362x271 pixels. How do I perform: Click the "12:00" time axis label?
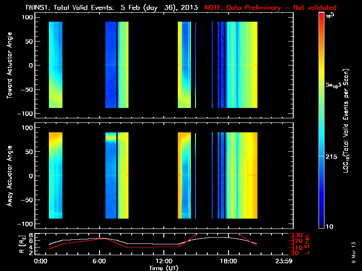point(164,261)
